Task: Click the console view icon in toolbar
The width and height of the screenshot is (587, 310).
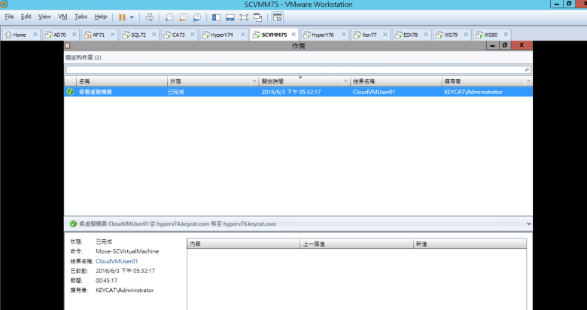Action: (278, 17)
